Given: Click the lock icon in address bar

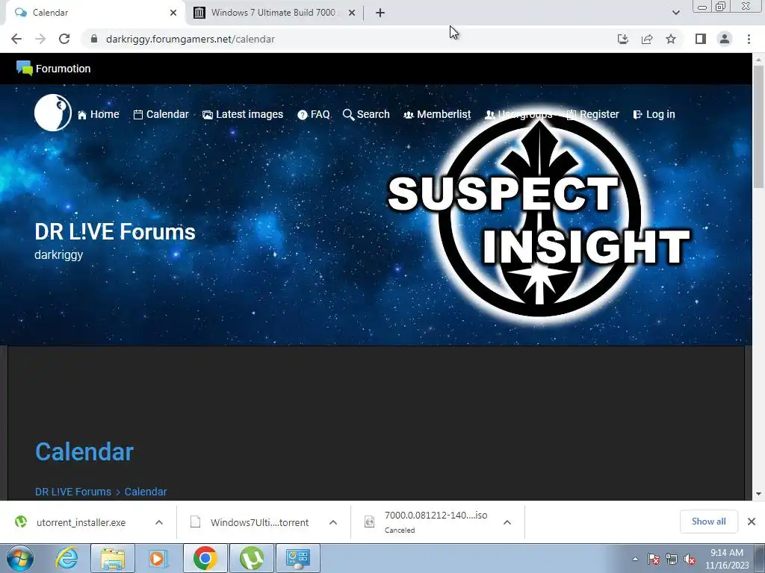Looking at the screenshot, I should click(x=94, y=39).
